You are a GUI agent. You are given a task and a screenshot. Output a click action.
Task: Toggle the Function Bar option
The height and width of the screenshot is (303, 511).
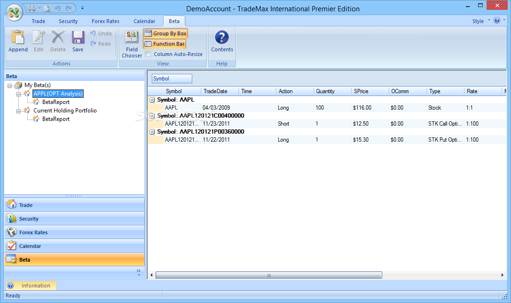pyautogui.click(x=165, y=44)
